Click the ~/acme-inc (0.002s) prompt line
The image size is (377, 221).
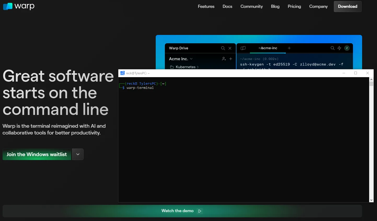coord(259,59)
